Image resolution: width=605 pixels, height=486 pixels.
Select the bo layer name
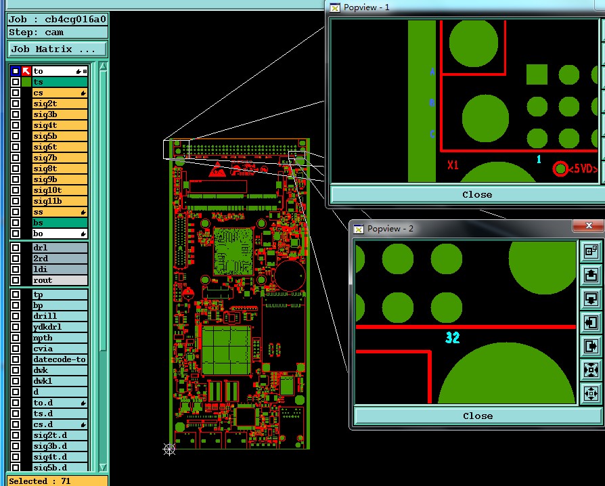(x=60, y=233)
